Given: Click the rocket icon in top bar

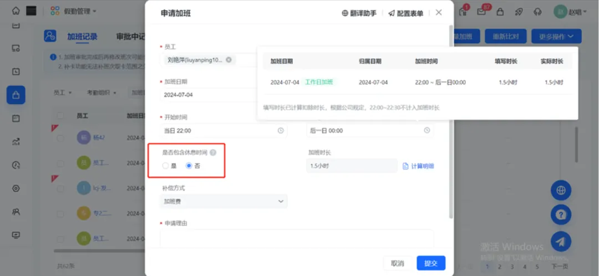Looking at the screenshot, I should [519, 12].
